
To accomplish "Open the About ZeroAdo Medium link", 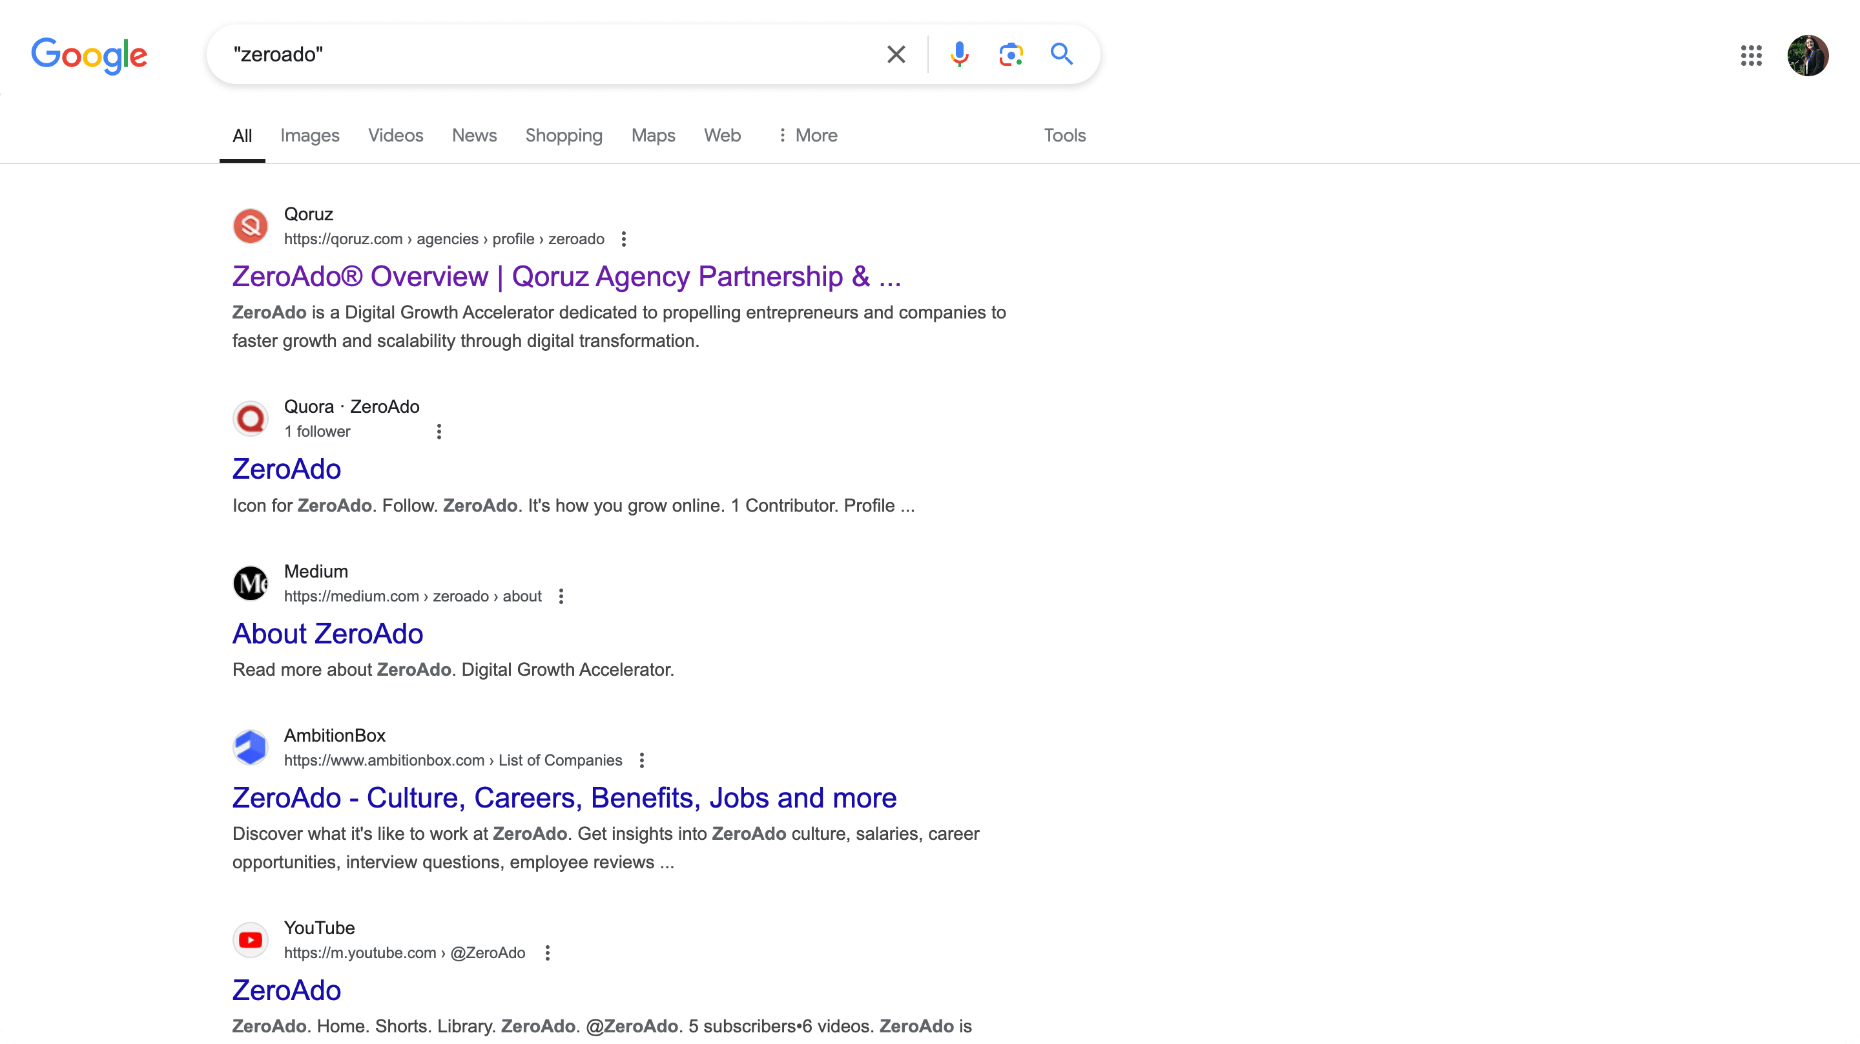I will pyautogui.click(x=327, y=634).
